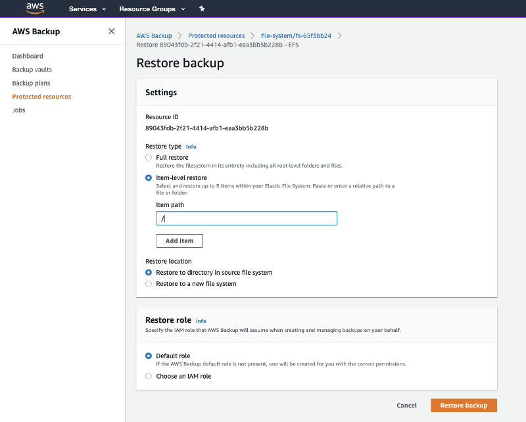Close the AWS Backup side panel
This screenshot has width=526, height=422.
(x=112, y=31)
